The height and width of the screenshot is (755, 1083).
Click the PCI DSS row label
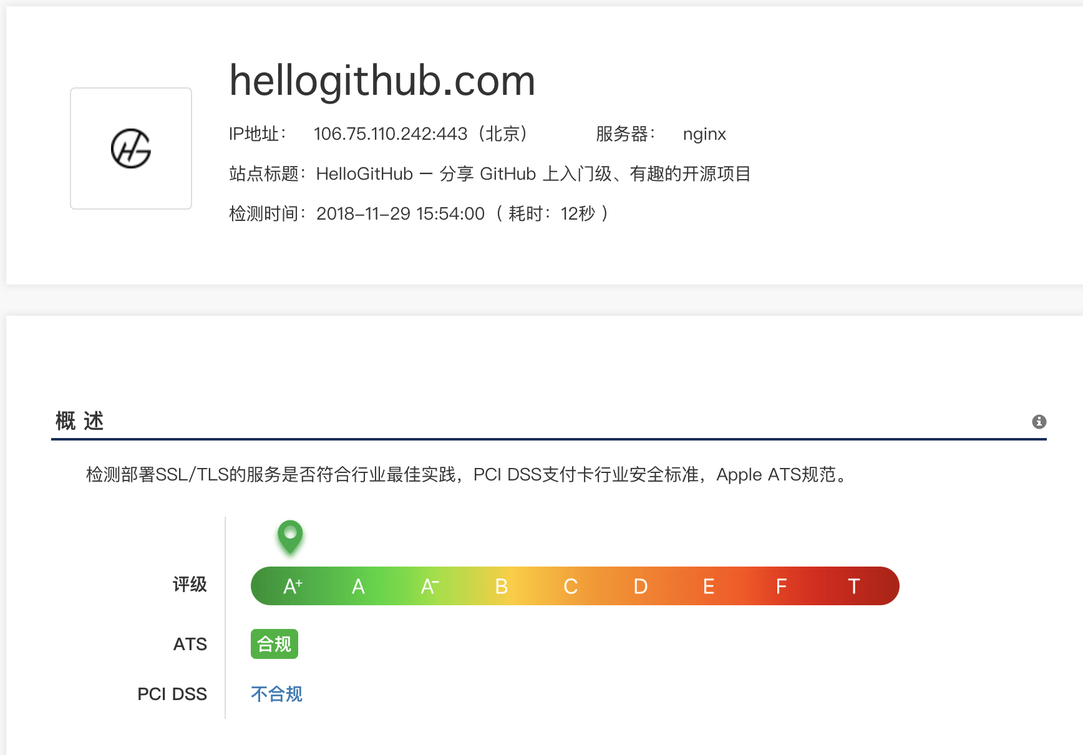[172, 694]
